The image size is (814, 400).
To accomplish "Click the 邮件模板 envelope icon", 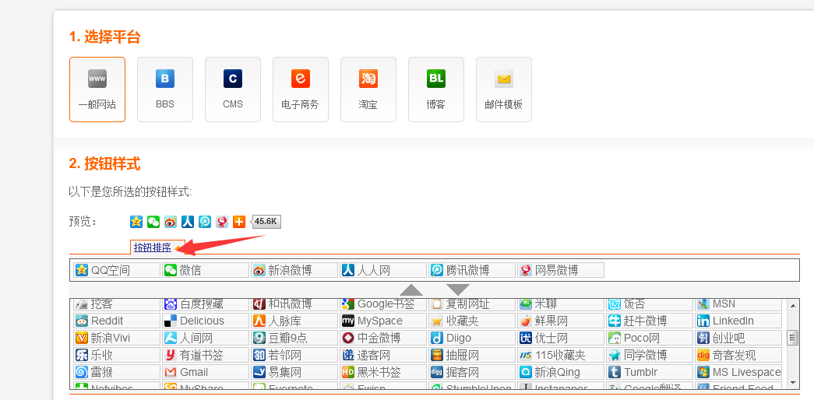I will (x=503, y=79).
